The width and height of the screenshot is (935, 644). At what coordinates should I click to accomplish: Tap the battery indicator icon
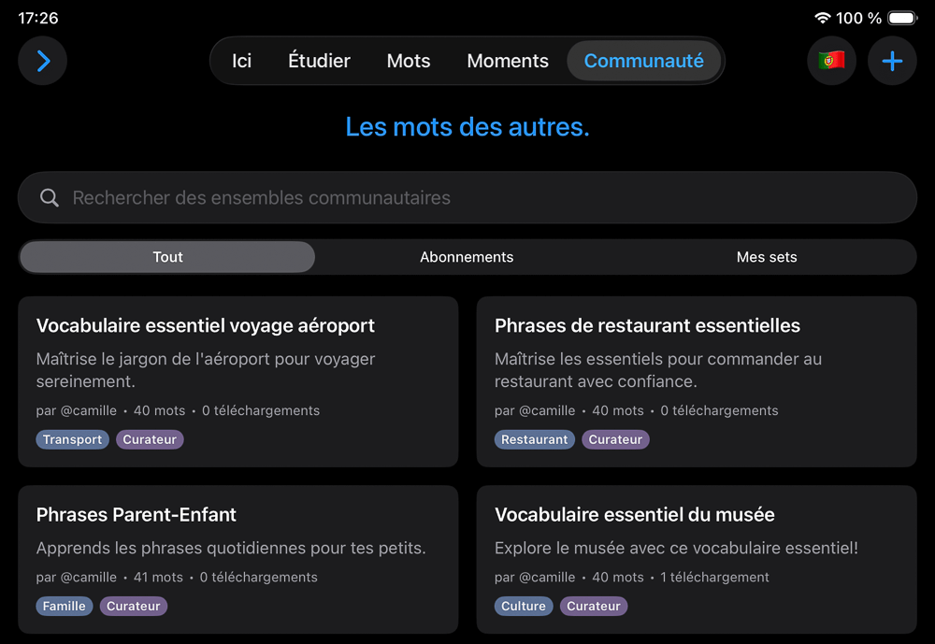902,18
